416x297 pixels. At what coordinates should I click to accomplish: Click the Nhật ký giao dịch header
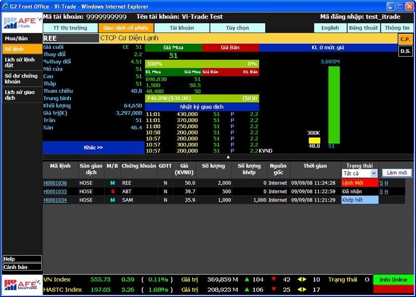202,107
